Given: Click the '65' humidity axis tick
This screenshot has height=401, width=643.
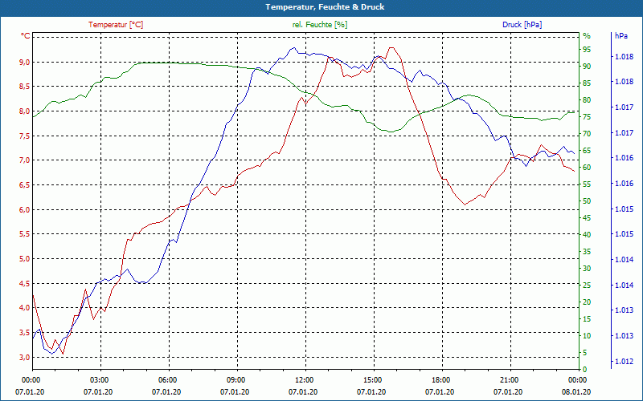Looking at the screenshot, I should tap(587, 151).
